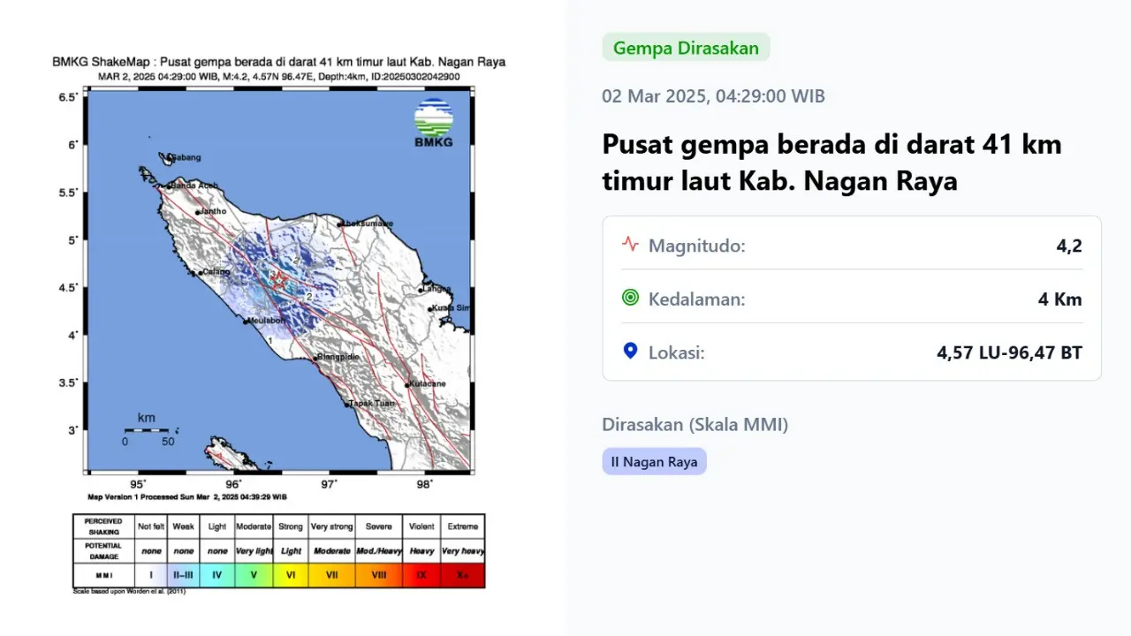Click Langsa label on the map

pos(436,288)
